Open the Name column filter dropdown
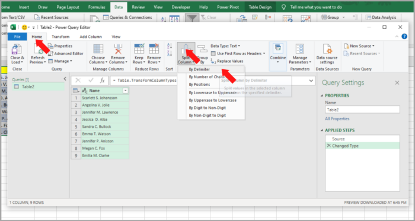 pos(126,91)
